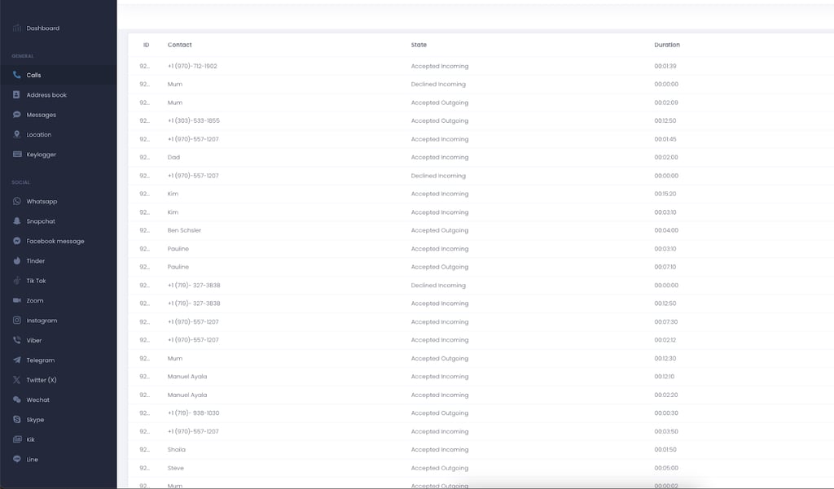Click the ID column header
The height and width of the screenshot is (489, 834).
[147, 46]
